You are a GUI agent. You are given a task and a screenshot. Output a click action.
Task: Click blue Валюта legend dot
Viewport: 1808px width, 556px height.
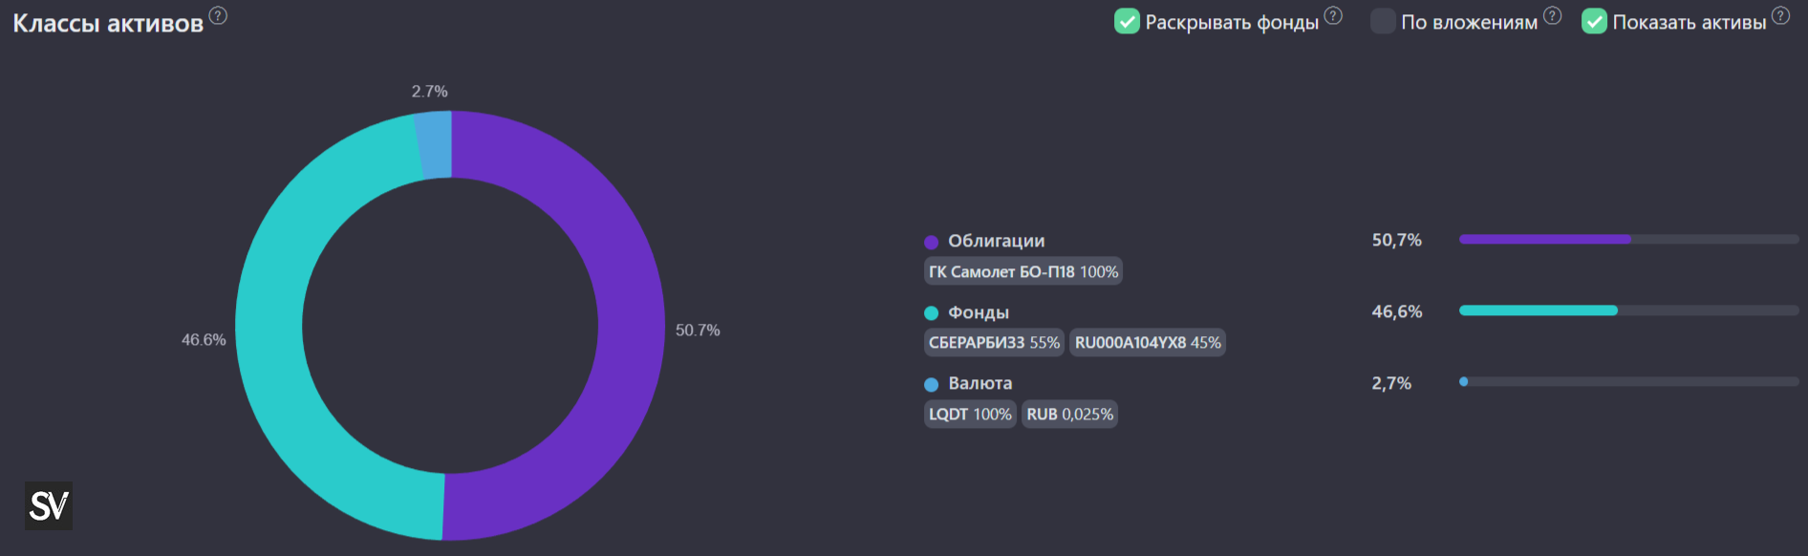(x=931, y=384)
